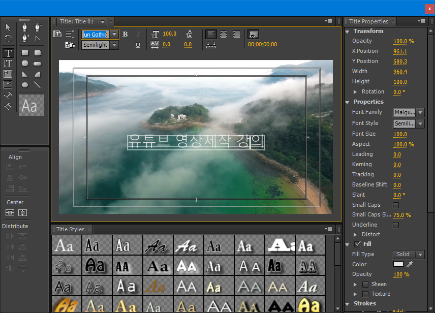Click the Font Size value 100.0 in Properties
This screenshot has height=313, width=435.
(x=400, y=134)
